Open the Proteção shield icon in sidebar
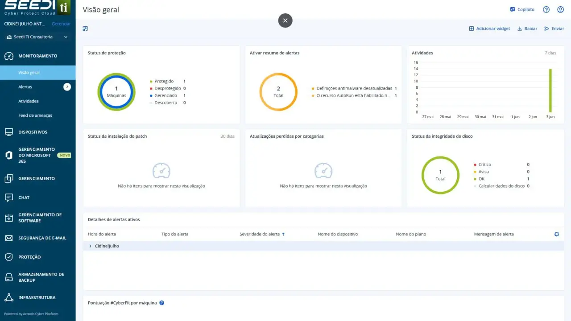The height and width of the screenshot is (321, 571). point(9,257)
